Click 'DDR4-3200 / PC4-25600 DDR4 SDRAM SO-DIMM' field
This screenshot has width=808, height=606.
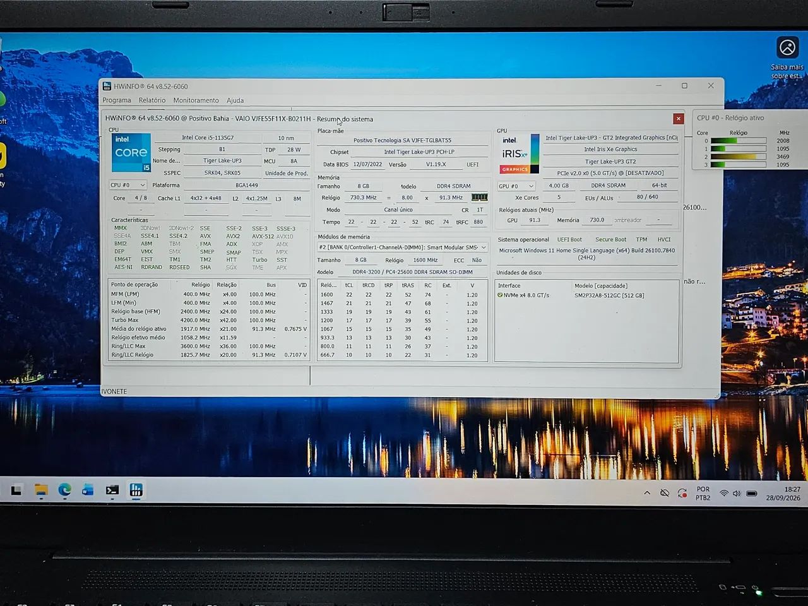pos(413,272)
